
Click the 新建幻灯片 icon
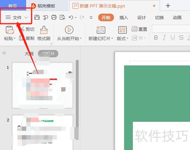click(101, 30)
